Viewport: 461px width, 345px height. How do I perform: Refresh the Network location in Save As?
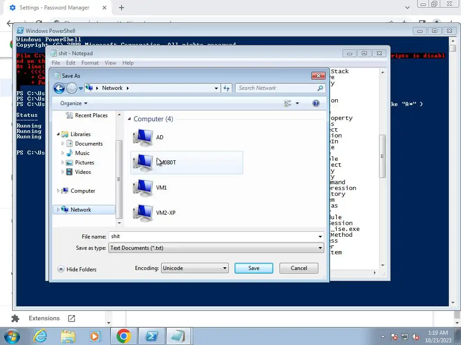point(226,88)
